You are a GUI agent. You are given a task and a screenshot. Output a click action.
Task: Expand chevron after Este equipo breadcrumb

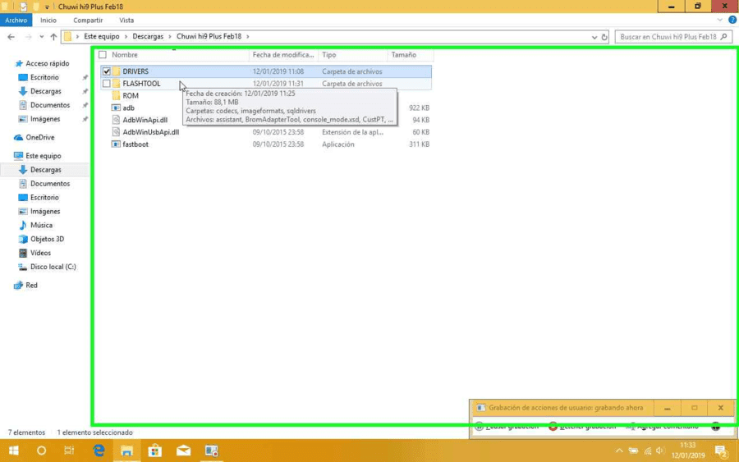(x=126, y=36)
